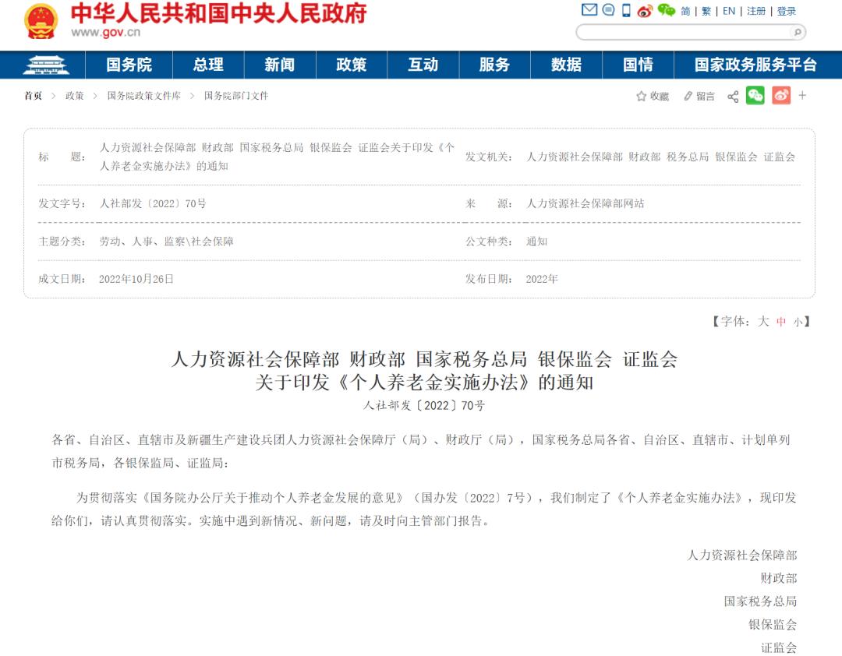Share via green WeChat button
This screenshot has height=656, width=842.
pyautogui.click(x=755, y=96)
